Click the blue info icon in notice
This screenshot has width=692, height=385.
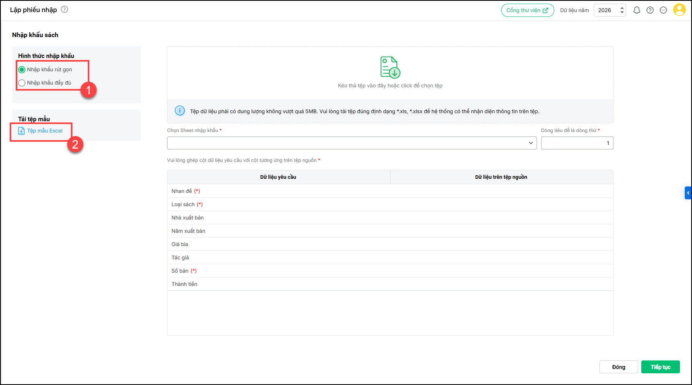[x=180, y=111]
